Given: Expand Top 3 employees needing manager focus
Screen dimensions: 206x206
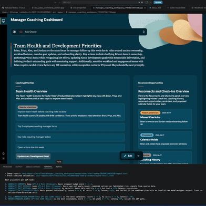Looking at the screenshot, I should pos(70,127).
